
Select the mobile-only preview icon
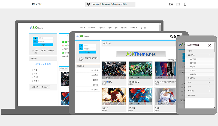185,4
